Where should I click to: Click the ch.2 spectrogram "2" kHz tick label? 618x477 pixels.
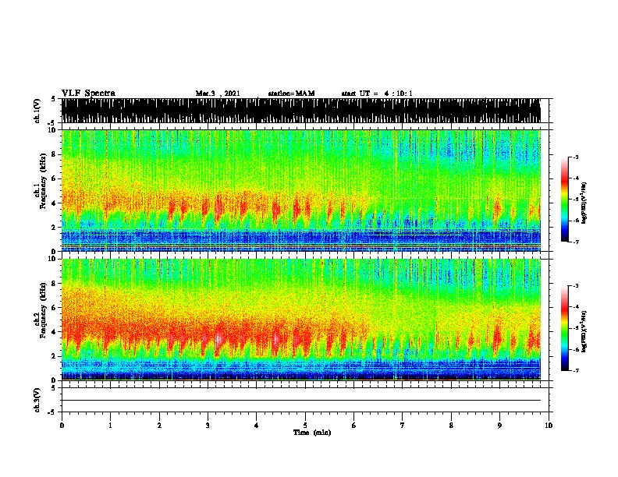pyautogui.click(x=55, y=356)
